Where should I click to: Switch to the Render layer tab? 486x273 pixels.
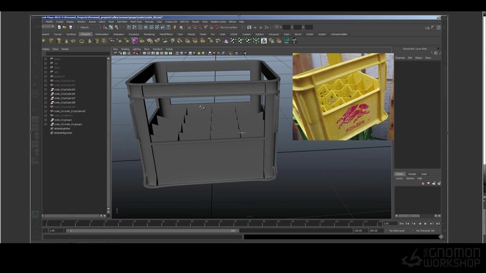[x=412, y=174]
